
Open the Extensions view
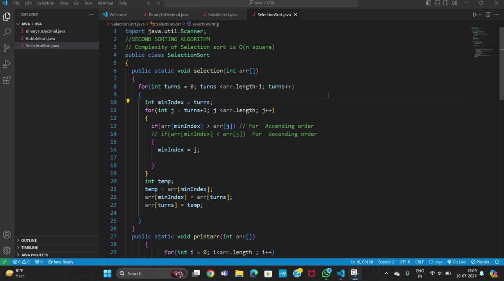(x=7, y=80)
